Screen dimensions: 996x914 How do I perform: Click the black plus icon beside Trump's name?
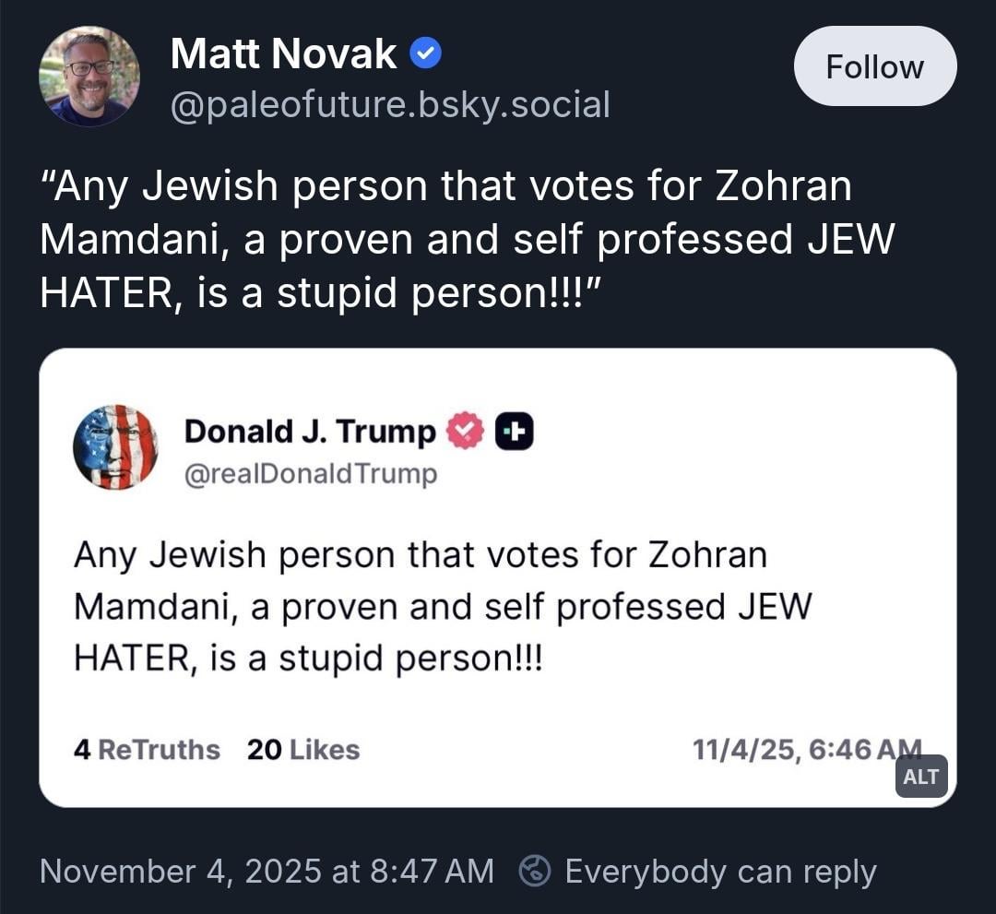click(515, 432)
